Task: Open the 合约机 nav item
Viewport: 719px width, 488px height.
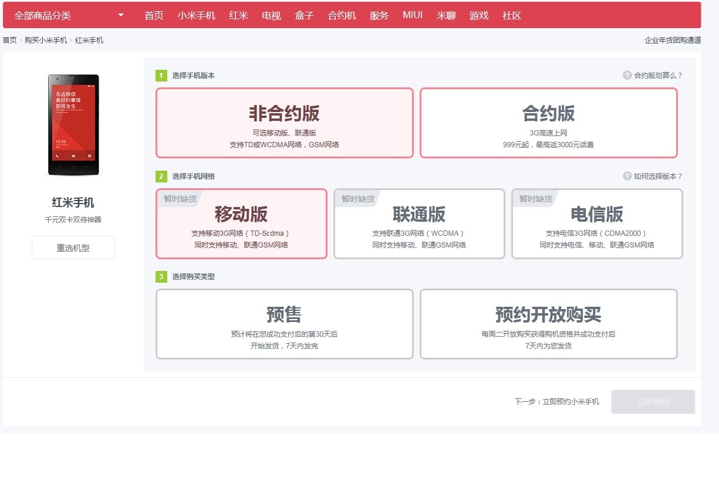Action: point(342,15)
